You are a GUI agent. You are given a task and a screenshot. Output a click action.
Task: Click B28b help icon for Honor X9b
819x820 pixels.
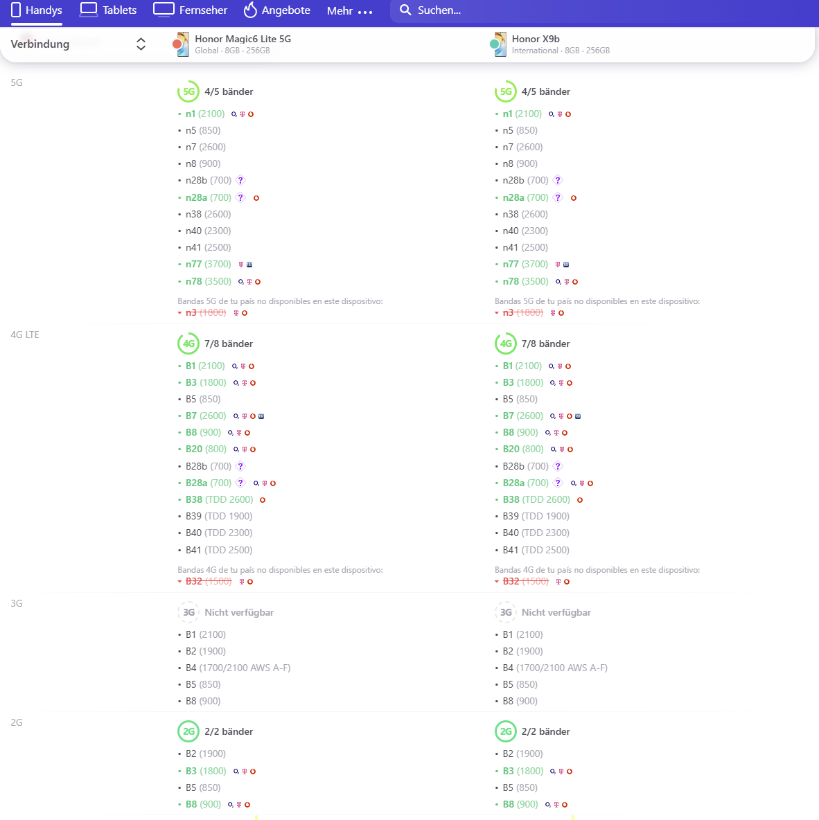tap(558, 467)
